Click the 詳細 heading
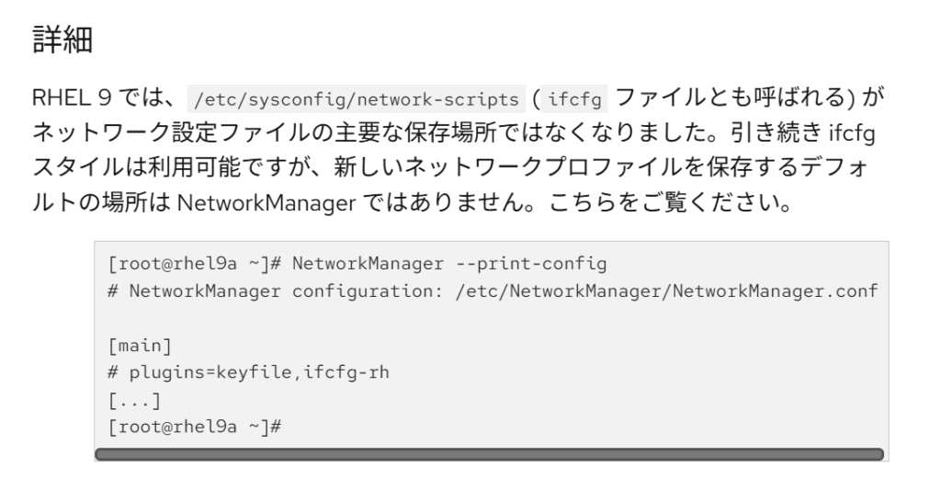The image size is (941, 479). coord(62,41)
